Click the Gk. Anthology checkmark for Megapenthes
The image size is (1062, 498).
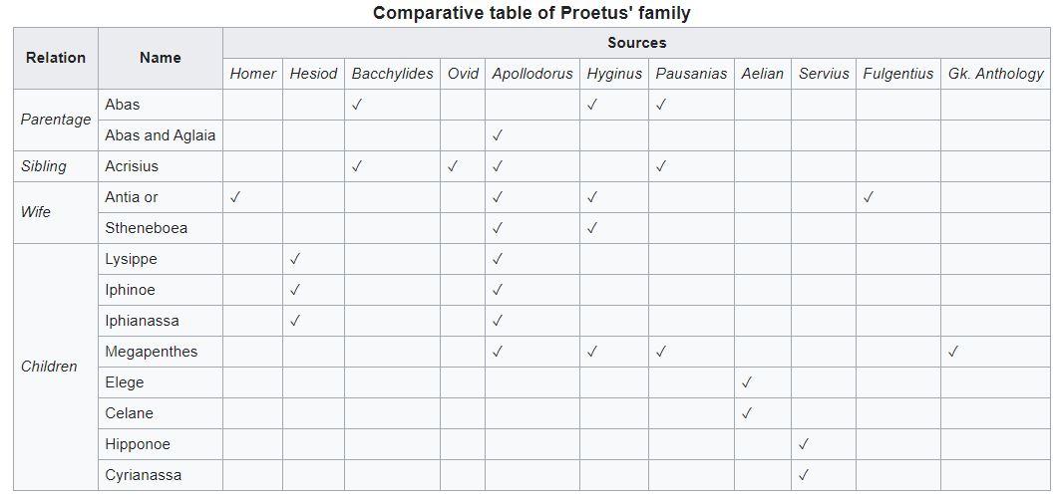pyautogui.click(x=953, y=352)
